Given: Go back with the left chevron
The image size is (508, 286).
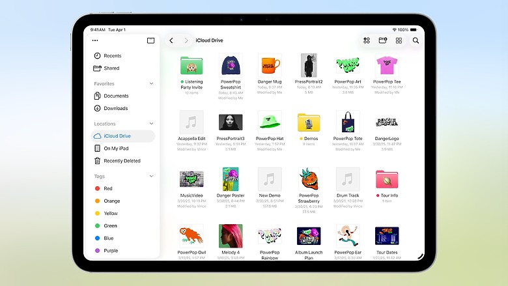Looking at the screenshot, I should click(171, 40).
